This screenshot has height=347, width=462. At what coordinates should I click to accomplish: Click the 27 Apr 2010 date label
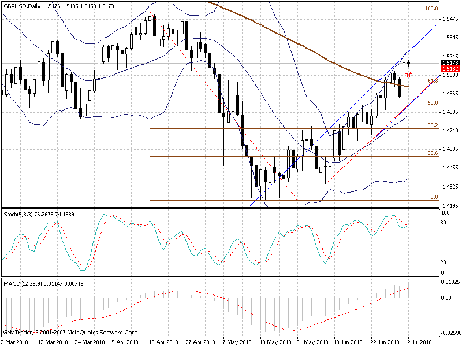(x=201, y=342)
